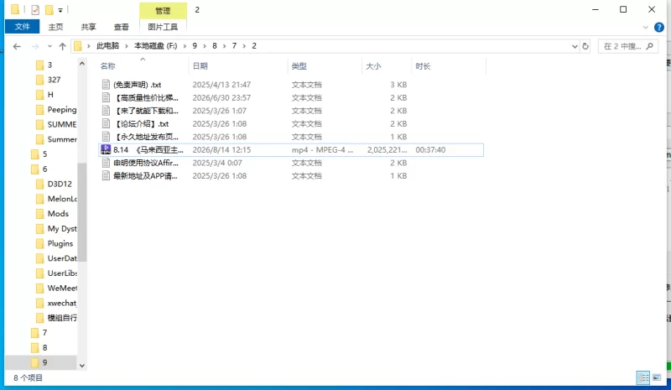Open the Help question mark icon
The height and width of the screenshot is (390, 671).
[x=659, y=28]
